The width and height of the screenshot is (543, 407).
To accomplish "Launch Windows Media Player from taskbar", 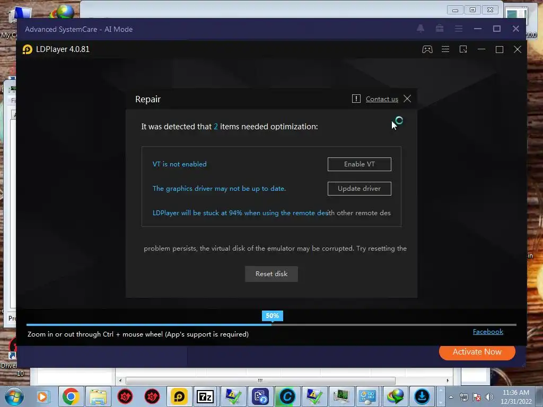I will click(42, 396).
